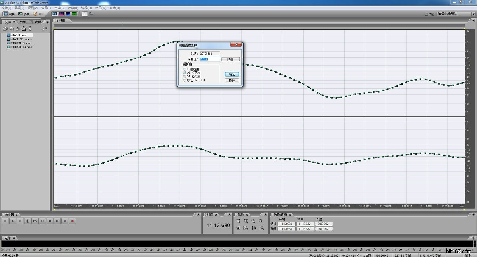Viewport: 477px width, 257px height.
Task: Select the 8 位范围 radio button
Action: [x=184, y=69]
